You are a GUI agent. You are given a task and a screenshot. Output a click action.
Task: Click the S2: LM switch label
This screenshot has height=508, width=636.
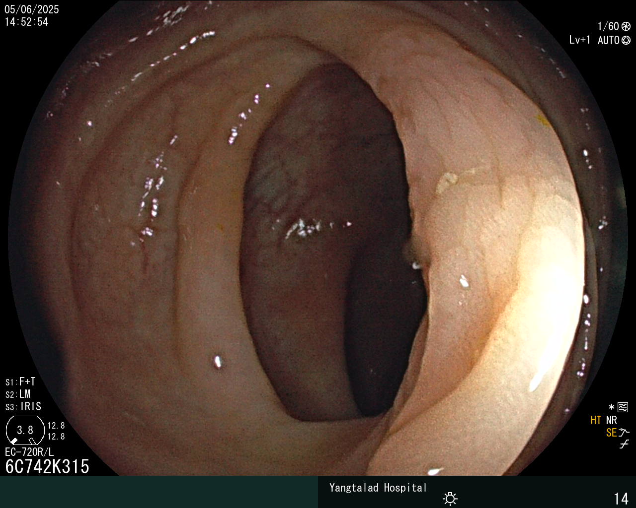point(18,394)
